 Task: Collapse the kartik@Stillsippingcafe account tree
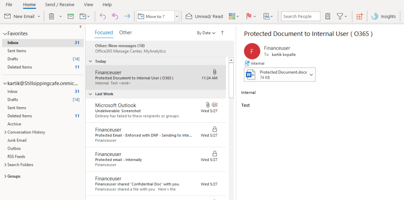[5, 83]
